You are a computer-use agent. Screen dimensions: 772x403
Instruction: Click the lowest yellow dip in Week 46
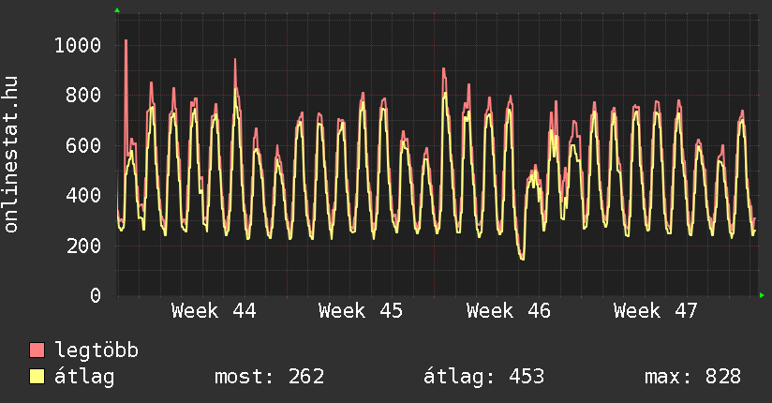click(x=522, y=258)
